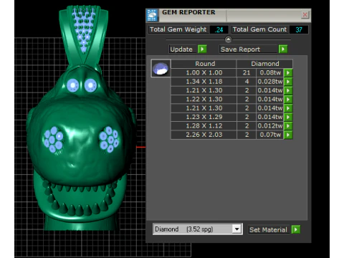Screen dimensions: 344x258
Task: Click the 0.012tw weight cell
Action: click(270, 125)
